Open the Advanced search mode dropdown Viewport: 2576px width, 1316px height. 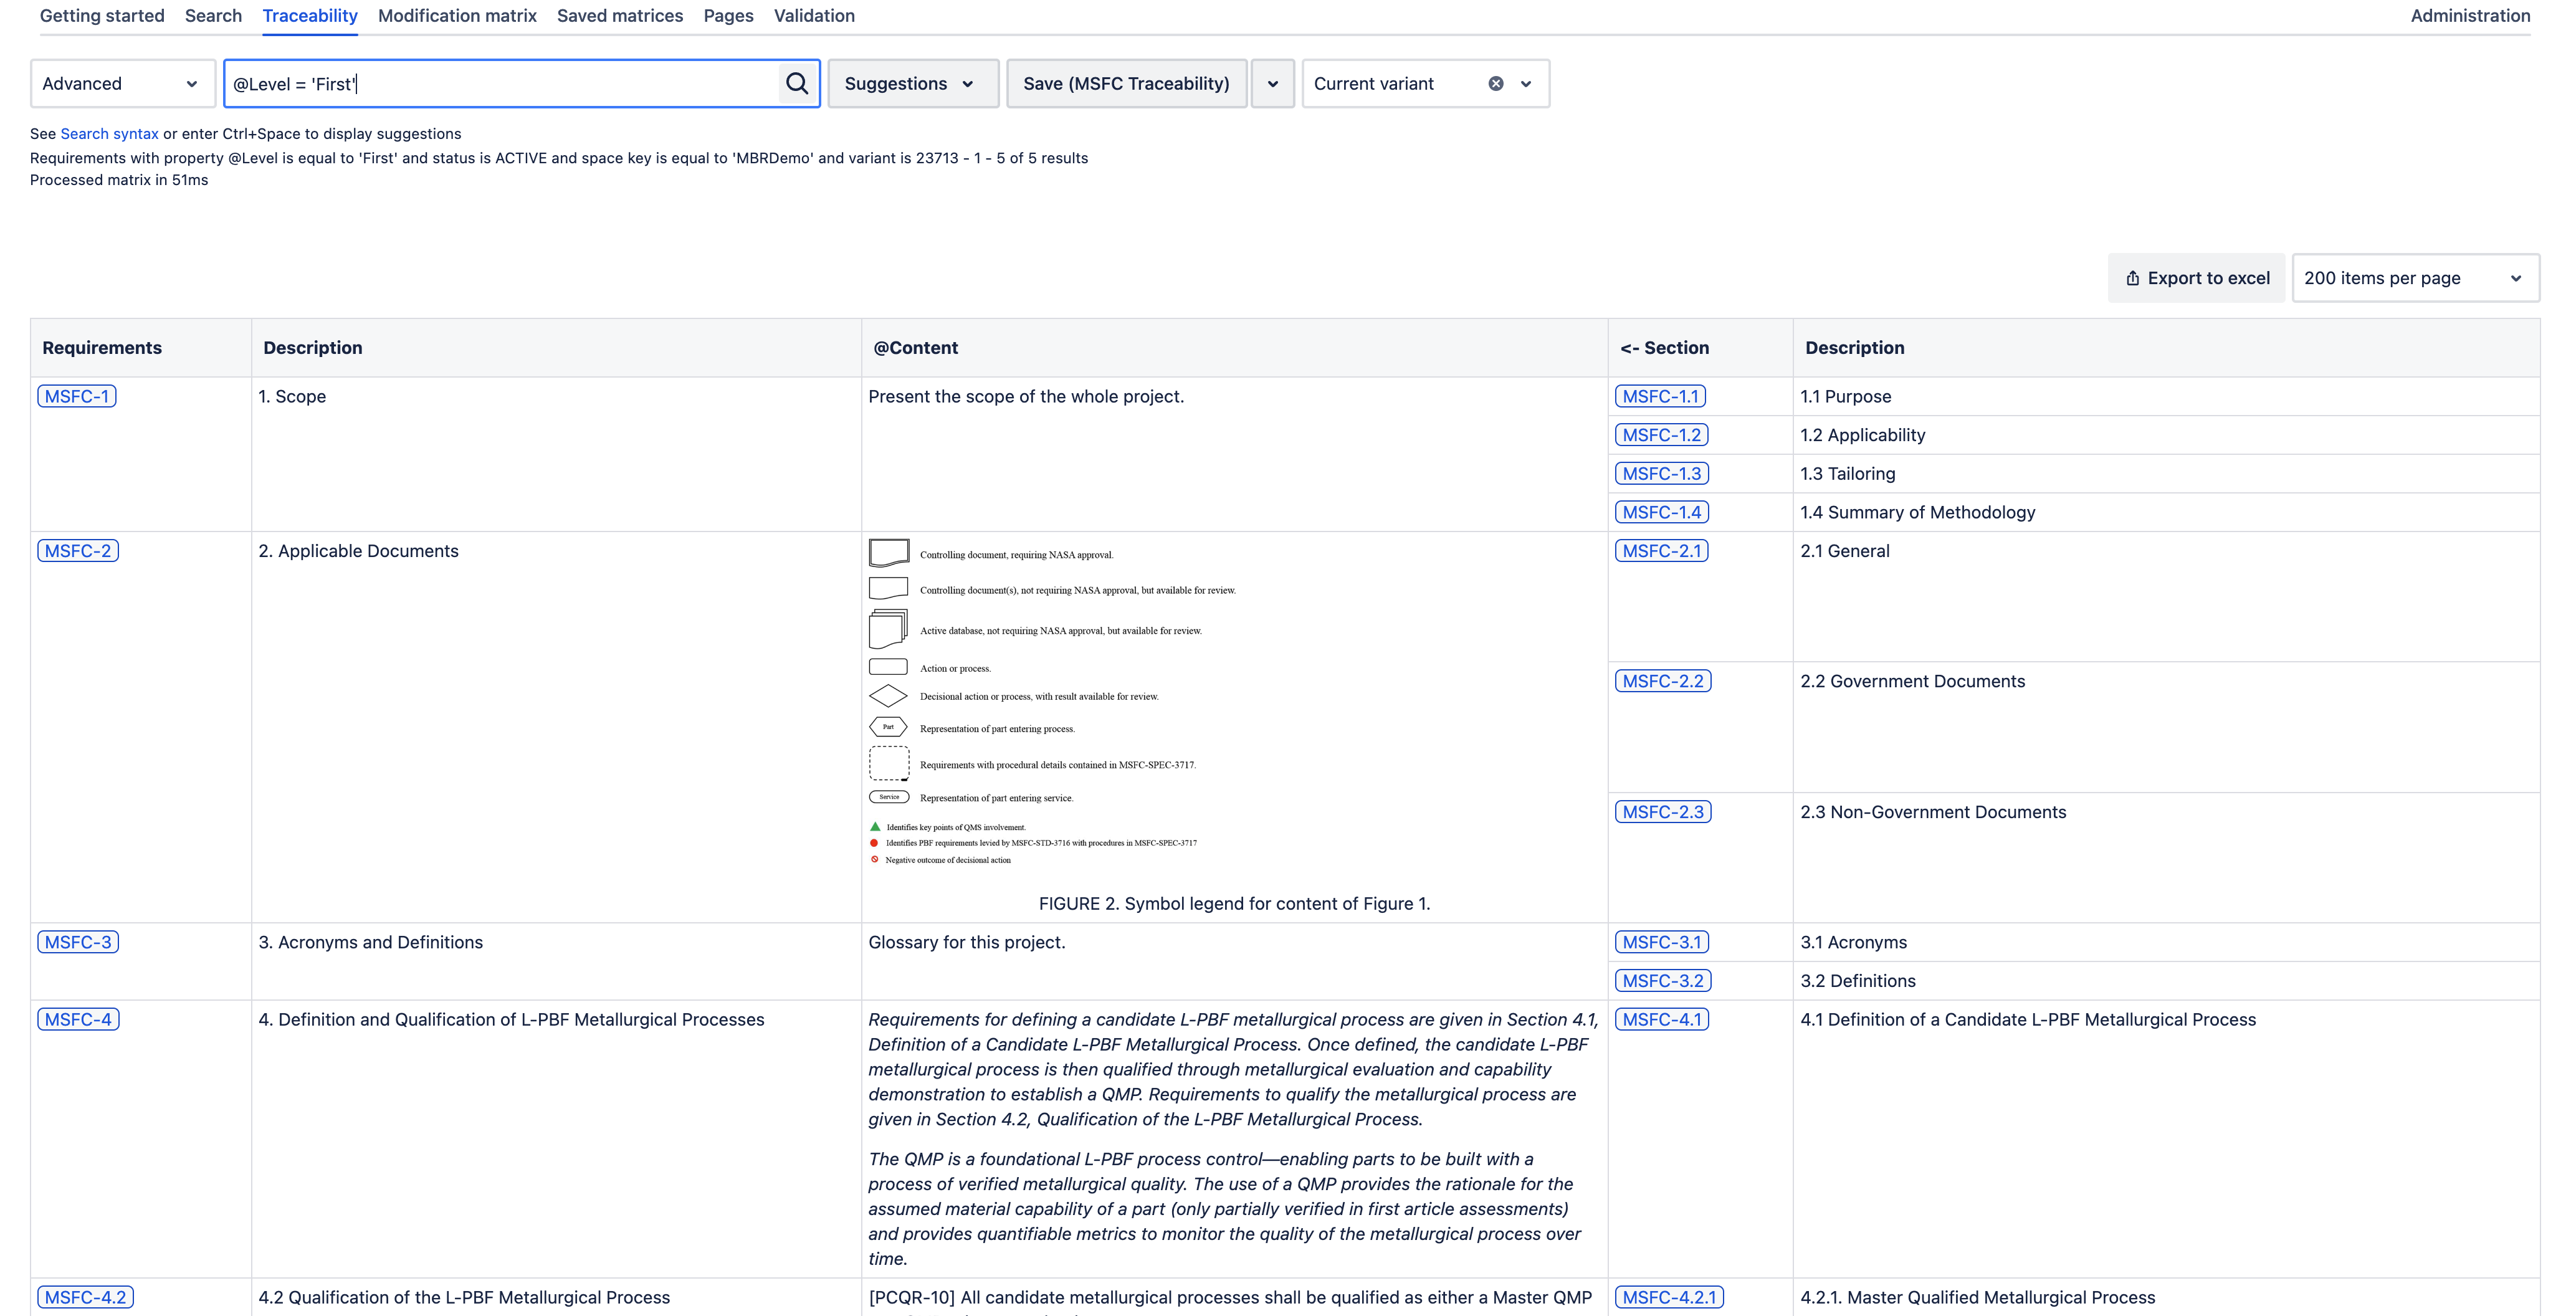pyautogui.click(x=122, y=84)
